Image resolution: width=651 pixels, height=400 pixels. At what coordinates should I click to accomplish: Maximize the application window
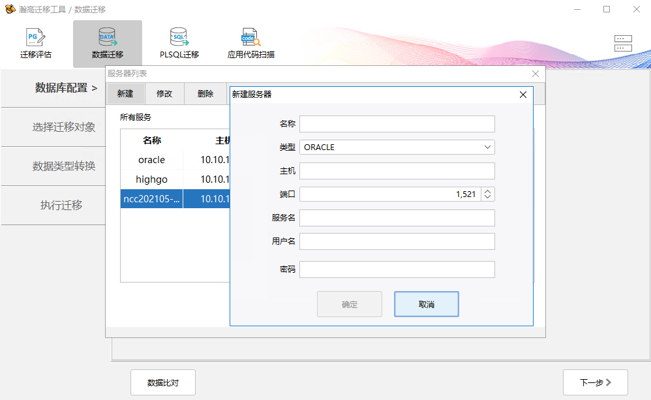click(607, 9)
